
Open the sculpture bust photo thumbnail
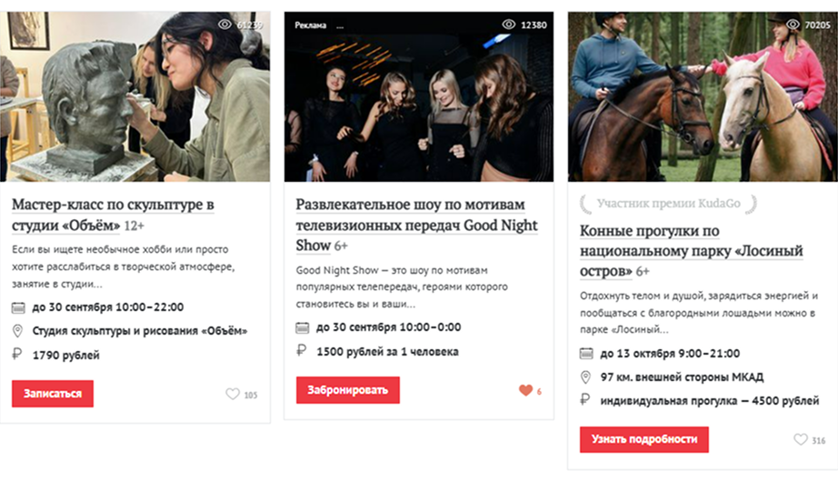(x=135, y=96)
